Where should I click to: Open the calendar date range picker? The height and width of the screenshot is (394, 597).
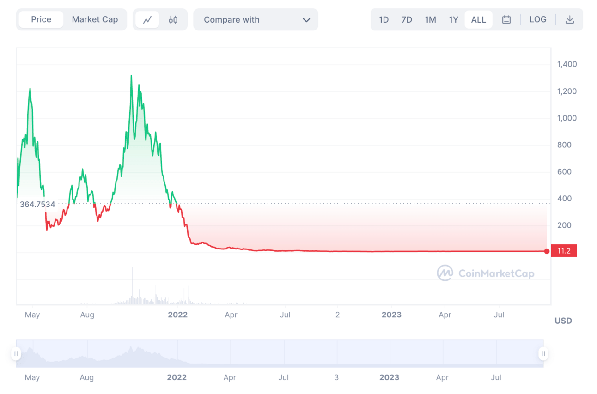click(506, 20)
